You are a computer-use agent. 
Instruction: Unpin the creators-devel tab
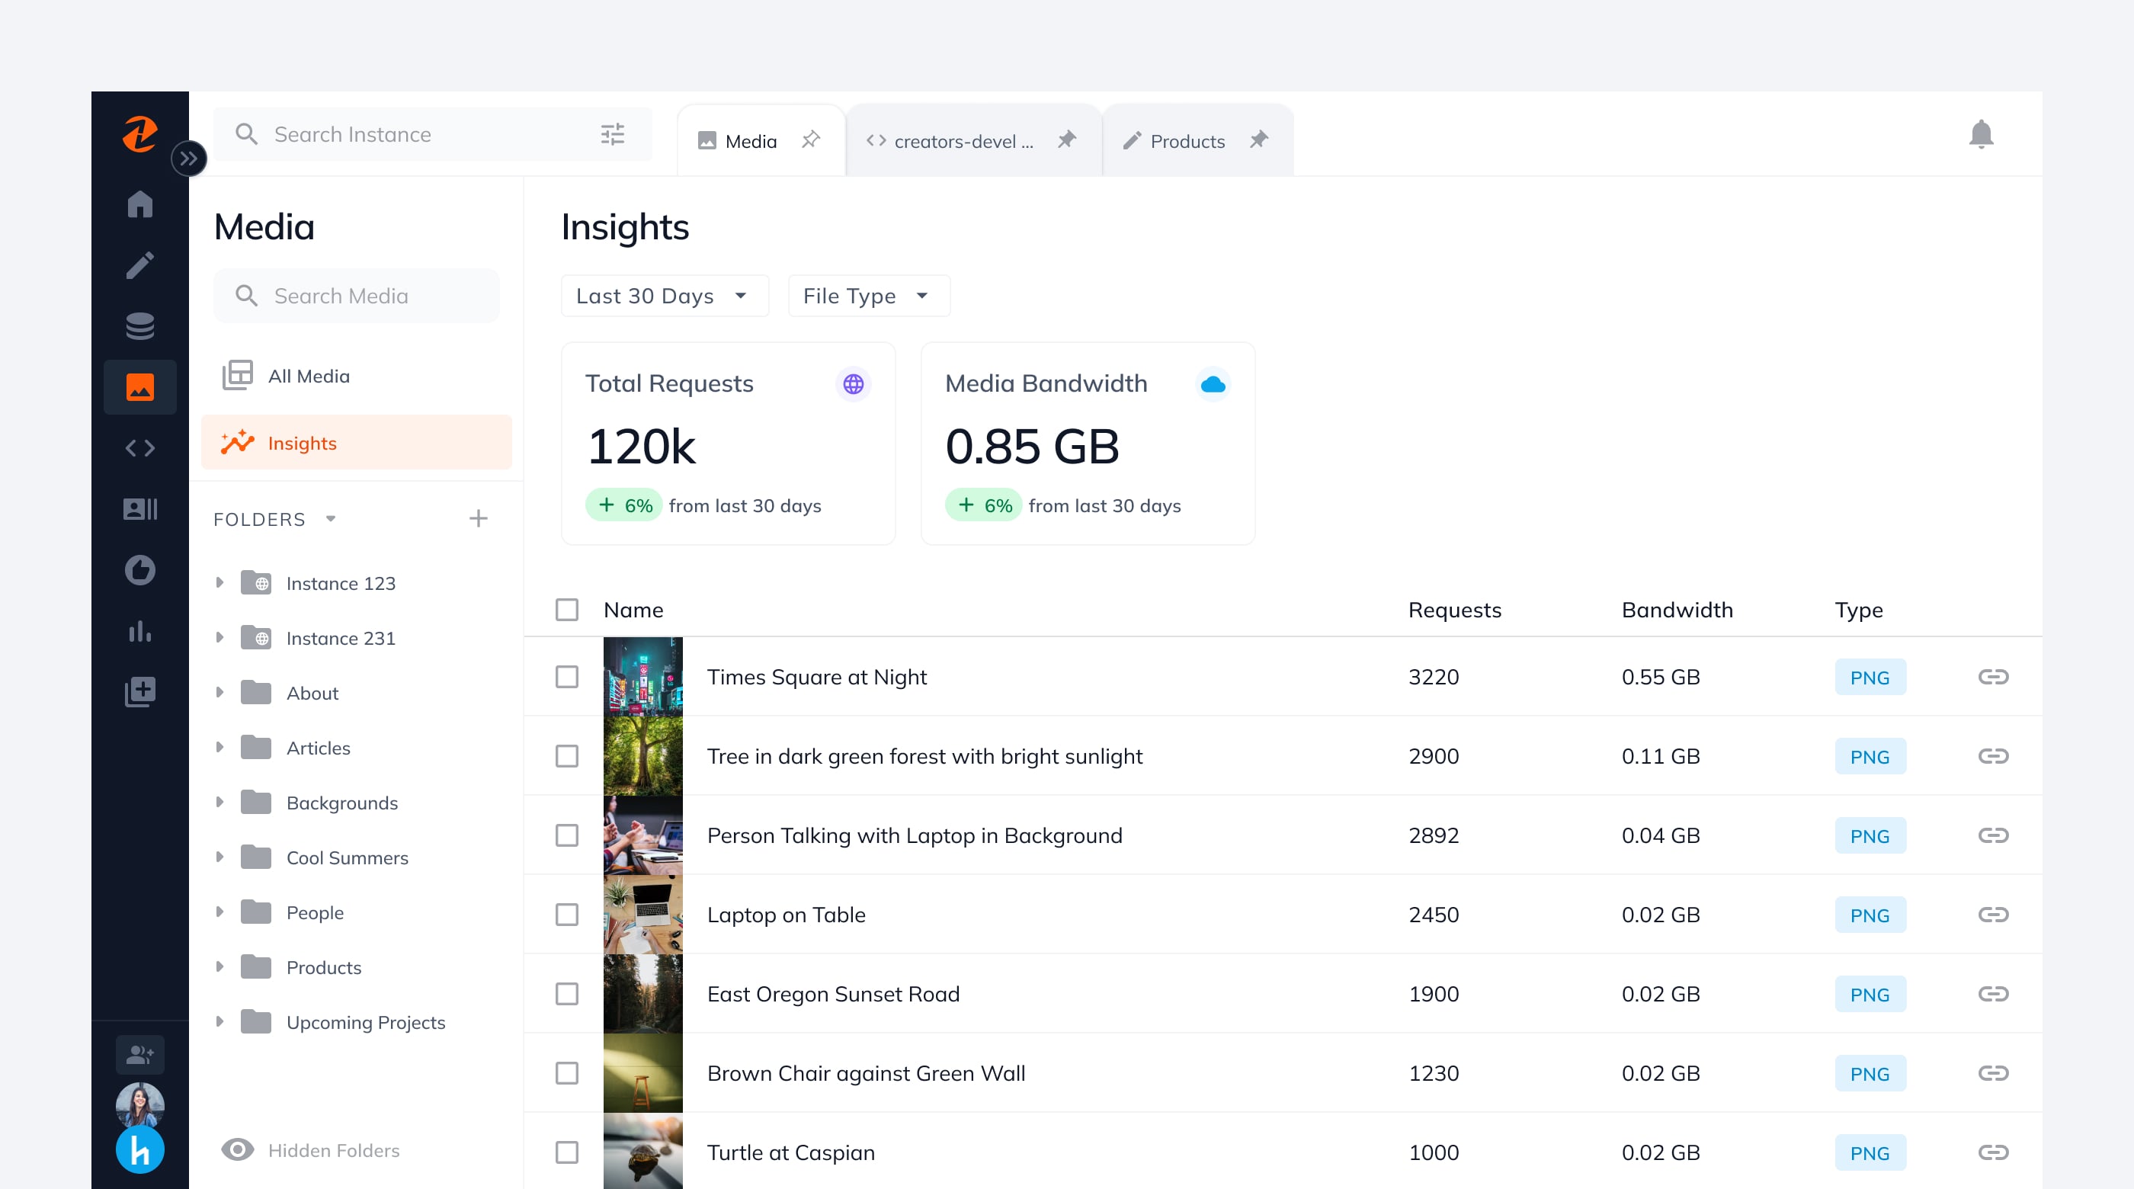tap(1067, 140)
